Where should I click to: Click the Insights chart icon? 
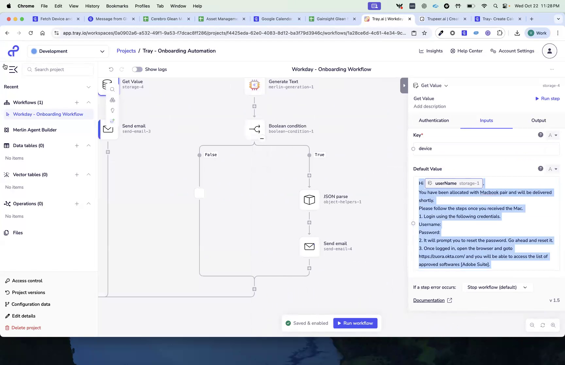pyautogui.click(x=422, y=51)
